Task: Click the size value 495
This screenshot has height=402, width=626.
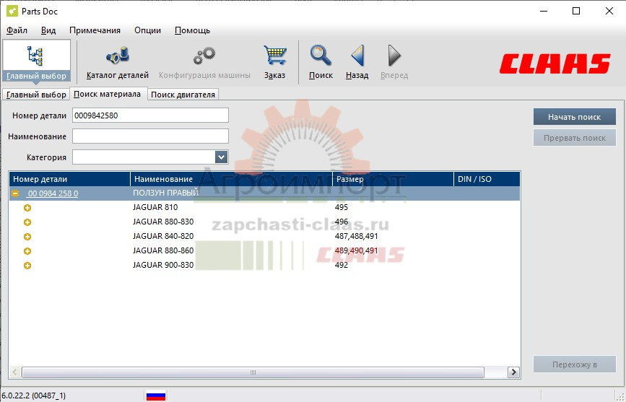Action: [x=342, y=207]
